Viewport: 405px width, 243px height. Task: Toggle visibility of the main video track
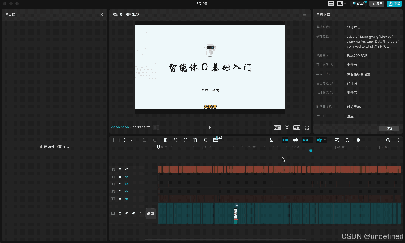[x=127, y=213]
